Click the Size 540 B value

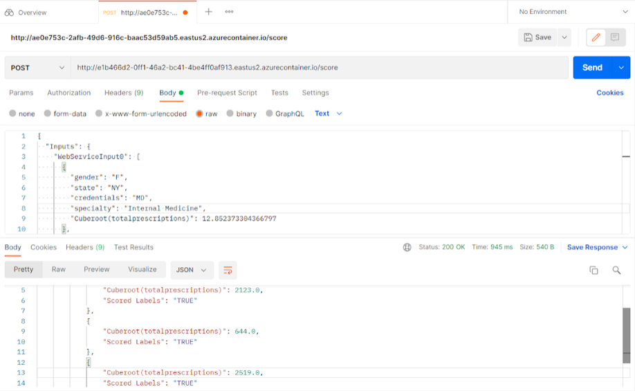[545, 247]
